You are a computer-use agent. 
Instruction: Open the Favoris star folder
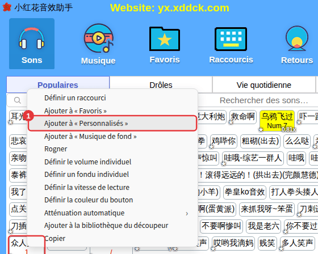point(165,45)
